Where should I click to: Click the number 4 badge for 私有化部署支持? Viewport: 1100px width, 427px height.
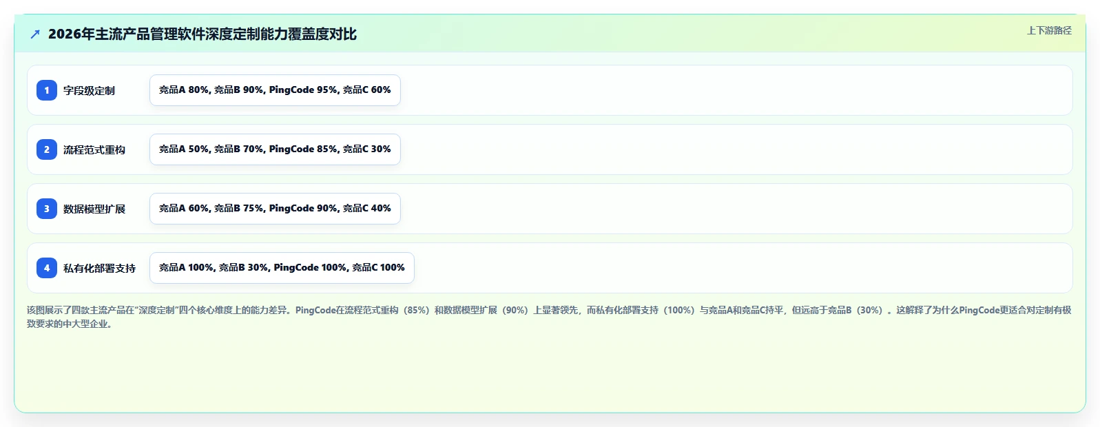click(x=47, y=268)
